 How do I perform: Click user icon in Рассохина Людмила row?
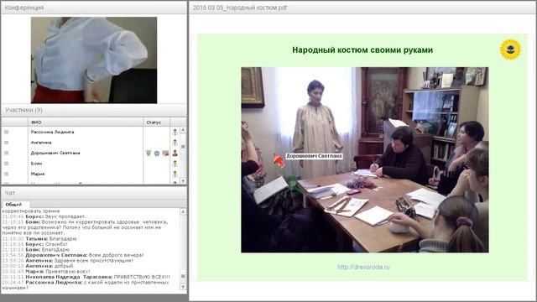click(x=175, y=132)
